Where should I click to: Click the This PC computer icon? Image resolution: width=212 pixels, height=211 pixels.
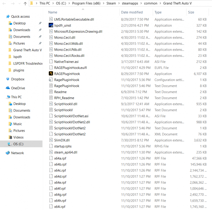pos(8,97)
